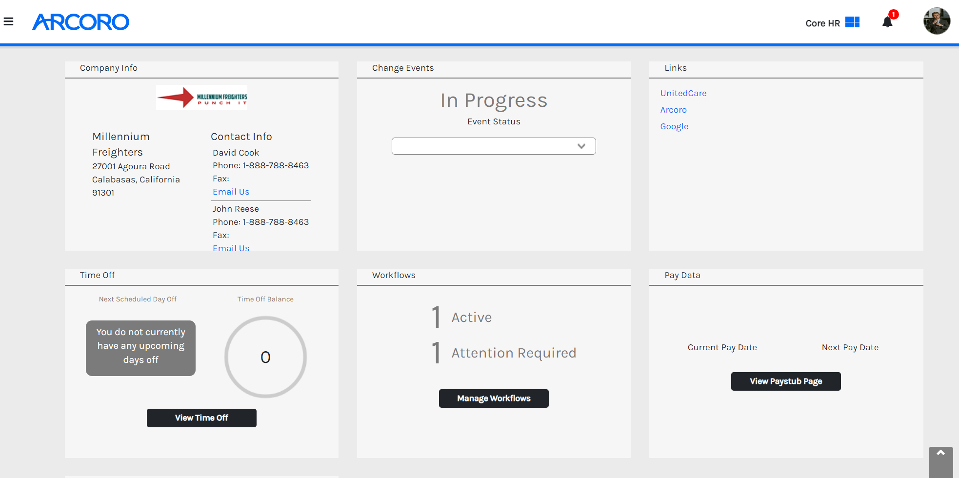Click the Attention Required workflow count
This screenshot has height=478, width=959.
[437, 353]
